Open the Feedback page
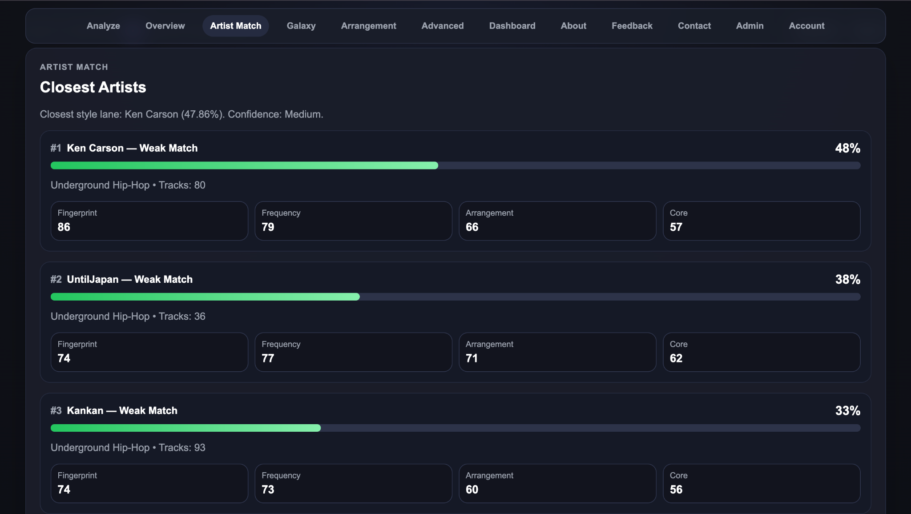Screen dimensions: 911x514 click(632, 26)
